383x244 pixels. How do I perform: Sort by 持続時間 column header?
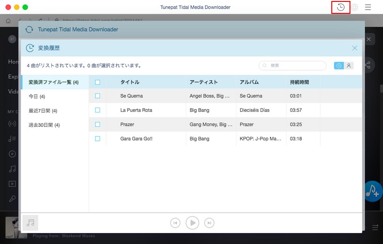click(x=300, y=82)
